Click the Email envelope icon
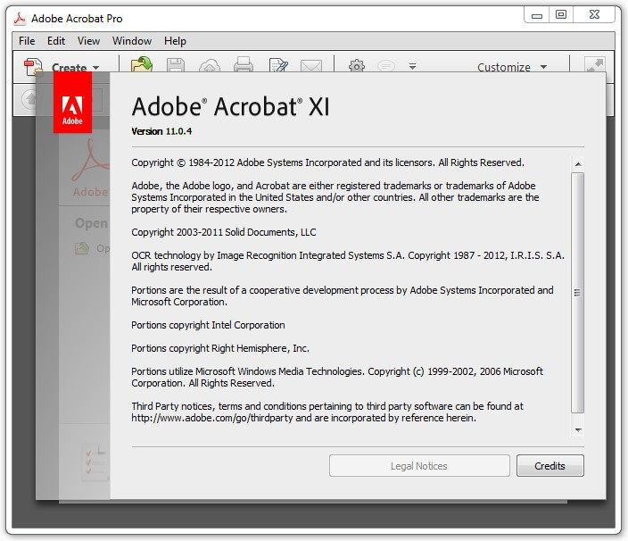Image resolution: width=628 pixels, height=541 pixels. [311, 66]
